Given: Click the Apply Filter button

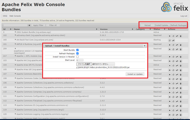Looking at the screenshot, I should 38,25.
